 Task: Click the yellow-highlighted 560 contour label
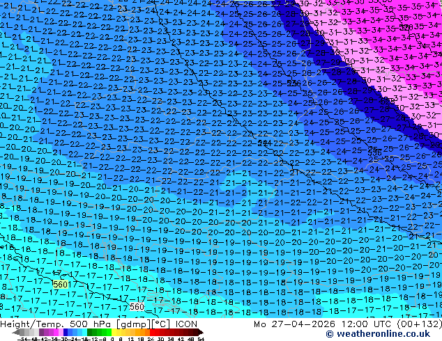[61, 284]
